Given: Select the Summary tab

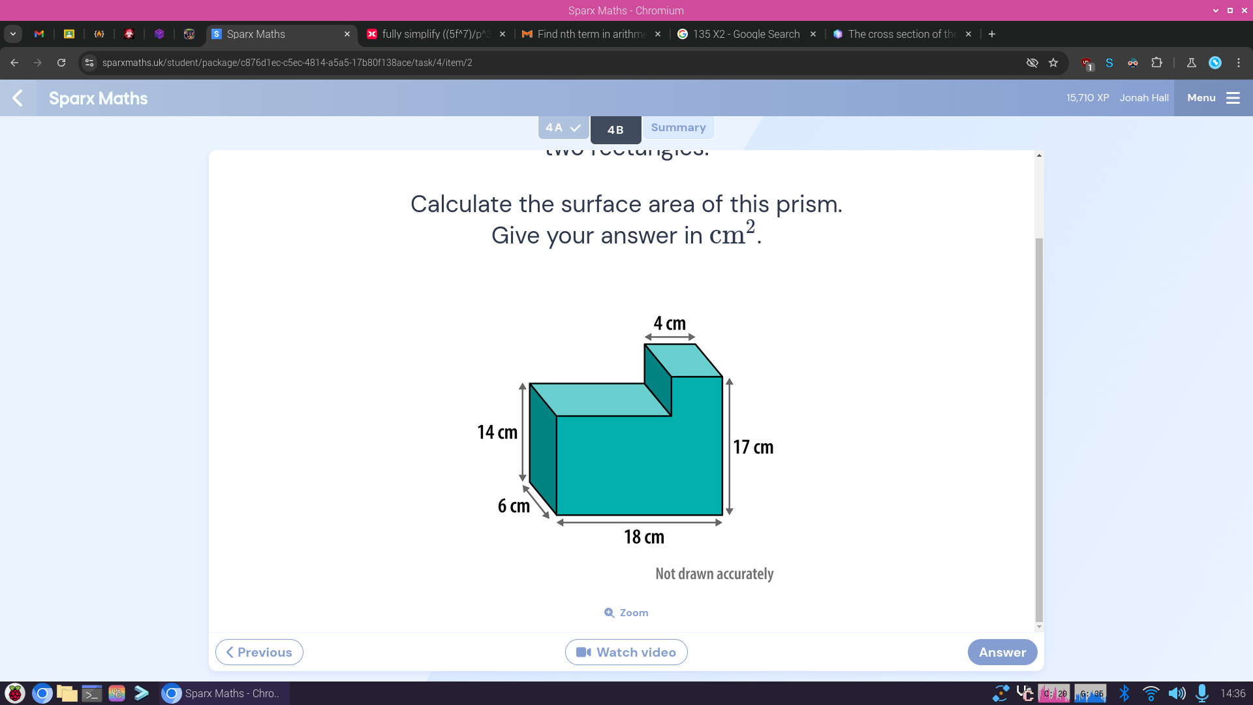Looking at the screenshot, I should 679,127.
